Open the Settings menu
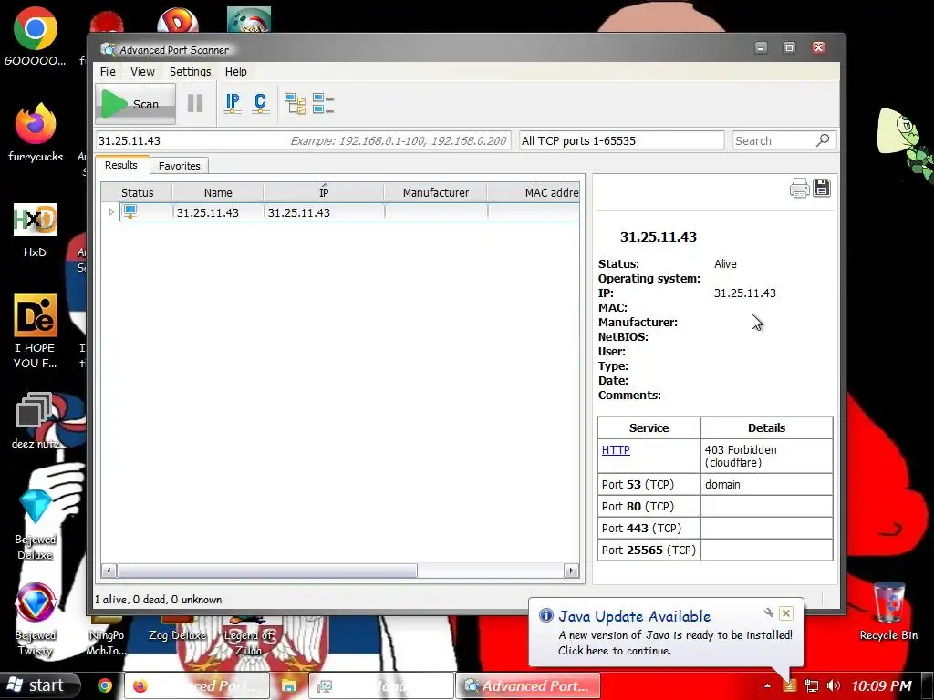This screenshot has height=700, width=934. click(x=190, y=71)
